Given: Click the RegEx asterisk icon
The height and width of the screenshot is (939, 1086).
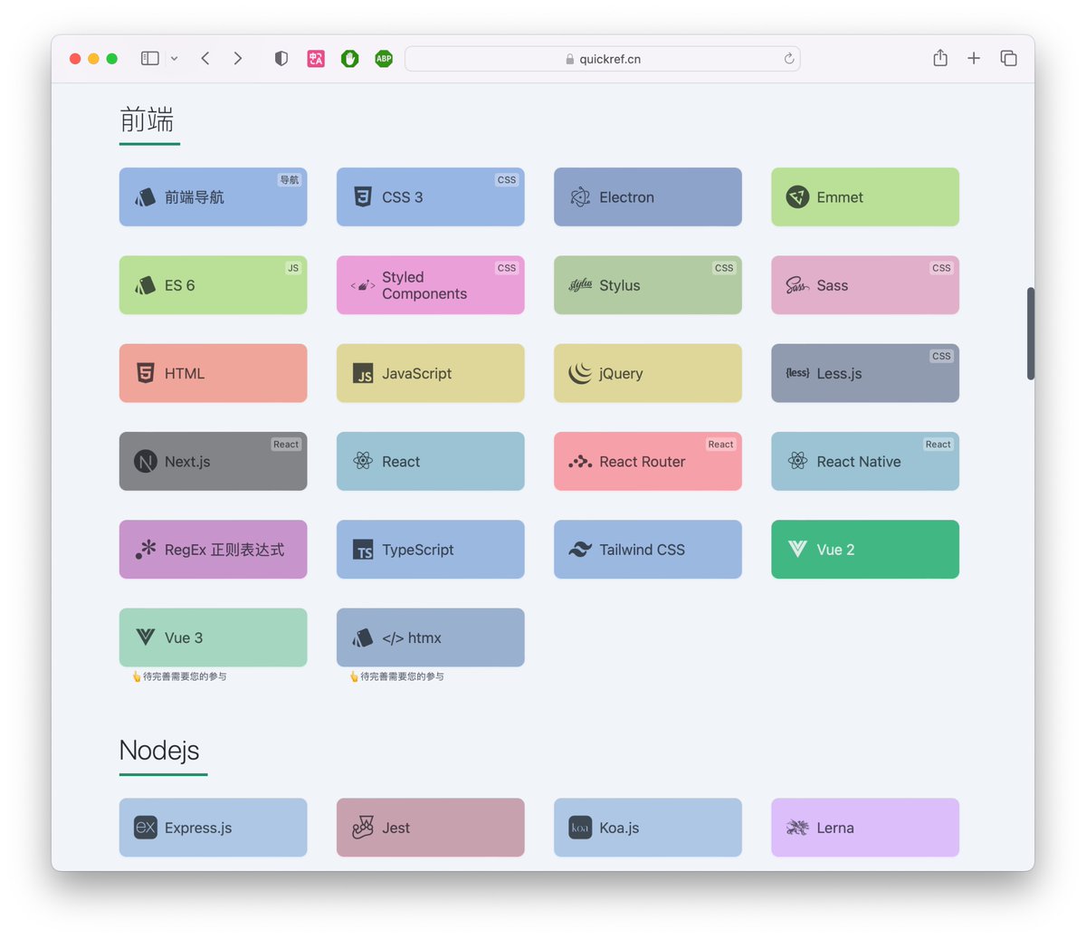Looking at the screenshot, I should 146,550.
